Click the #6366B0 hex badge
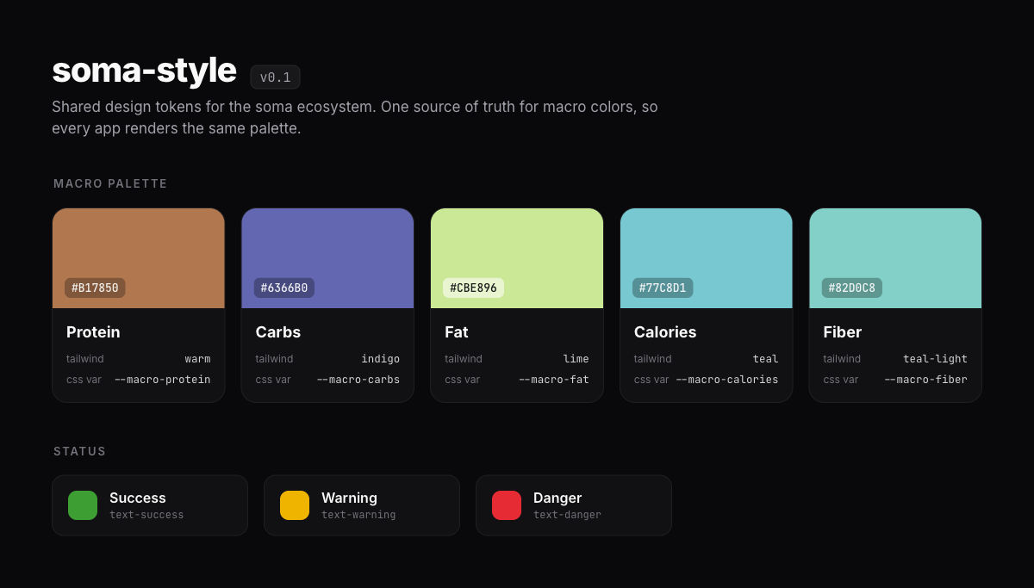Screen dimensions: 1034x588 (284, 288)
